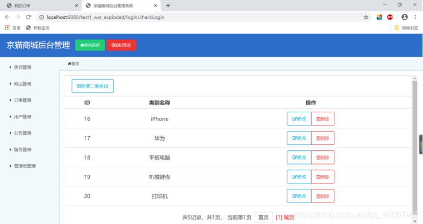The width and height of the screenshot is (423, 224).
Task: Open the AdBlock Plus extension icon
Action: 390,17
